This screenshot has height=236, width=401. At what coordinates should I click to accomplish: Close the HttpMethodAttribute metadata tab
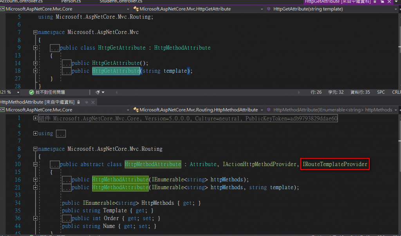(x=93, y=102)
